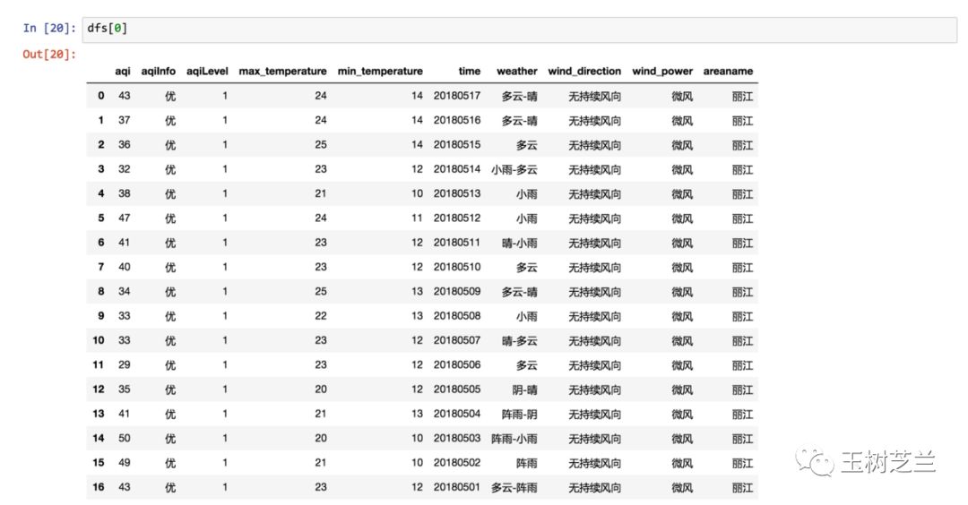Select time cell 20180509
The image size is (968, 505).
457,291
